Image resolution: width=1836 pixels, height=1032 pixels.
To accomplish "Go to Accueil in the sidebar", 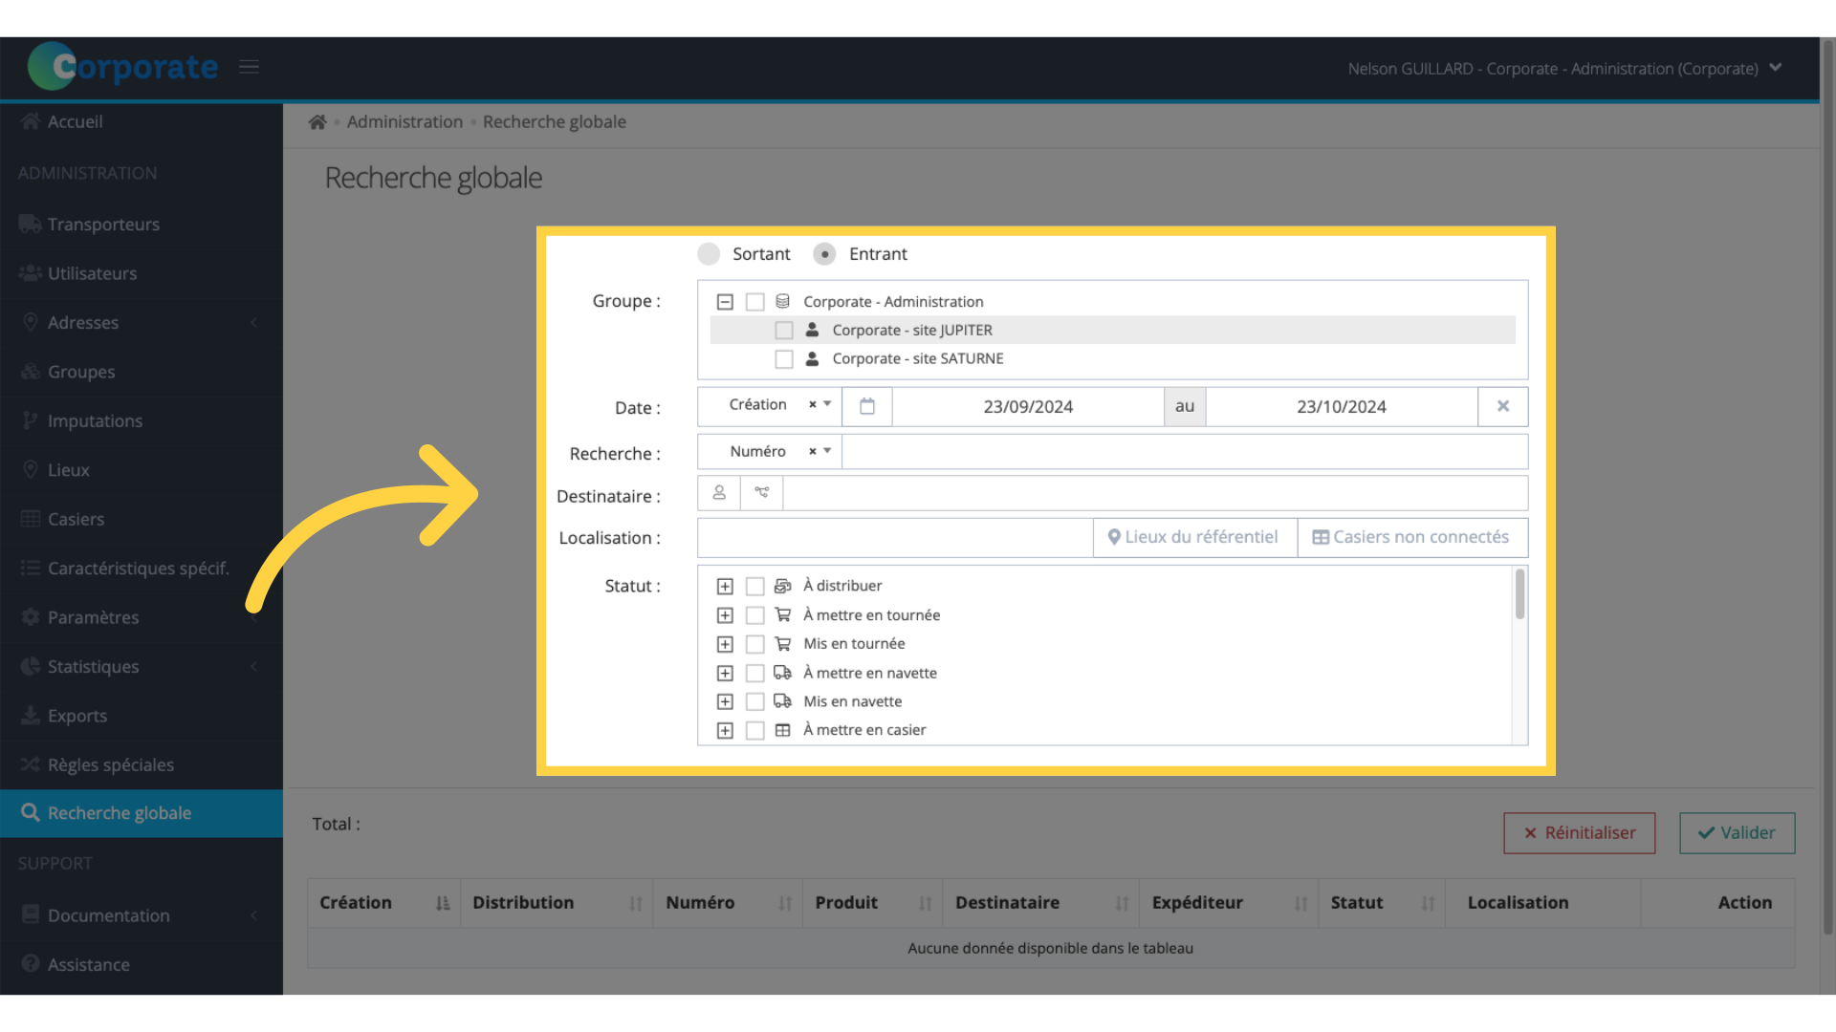I will tap(142, 122).
